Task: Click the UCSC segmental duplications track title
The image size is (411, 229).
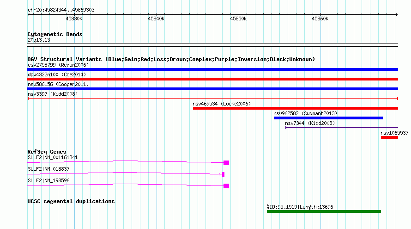Action: tap(71, 201)
